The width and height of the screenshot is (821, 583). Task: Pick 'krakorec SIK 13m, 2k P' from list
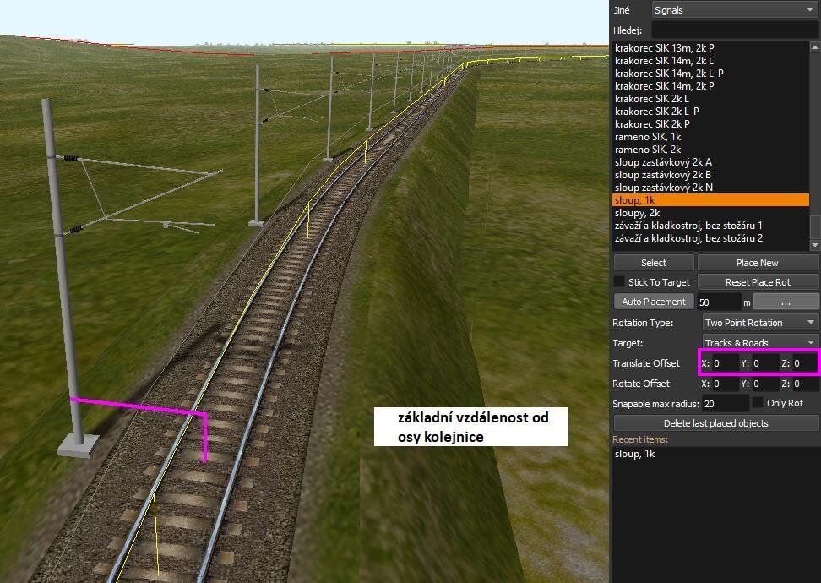[664, 48]
